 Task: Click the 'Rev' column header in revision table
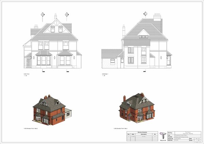pos(129,134)
